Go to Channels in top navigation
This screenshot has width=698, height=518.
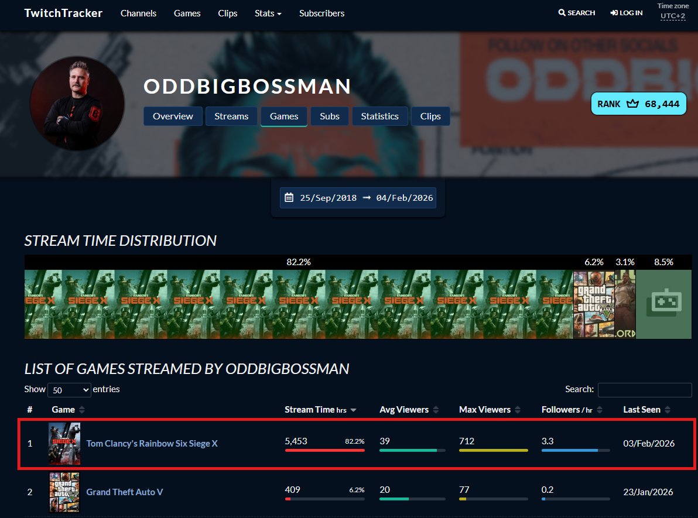(138, 13)
